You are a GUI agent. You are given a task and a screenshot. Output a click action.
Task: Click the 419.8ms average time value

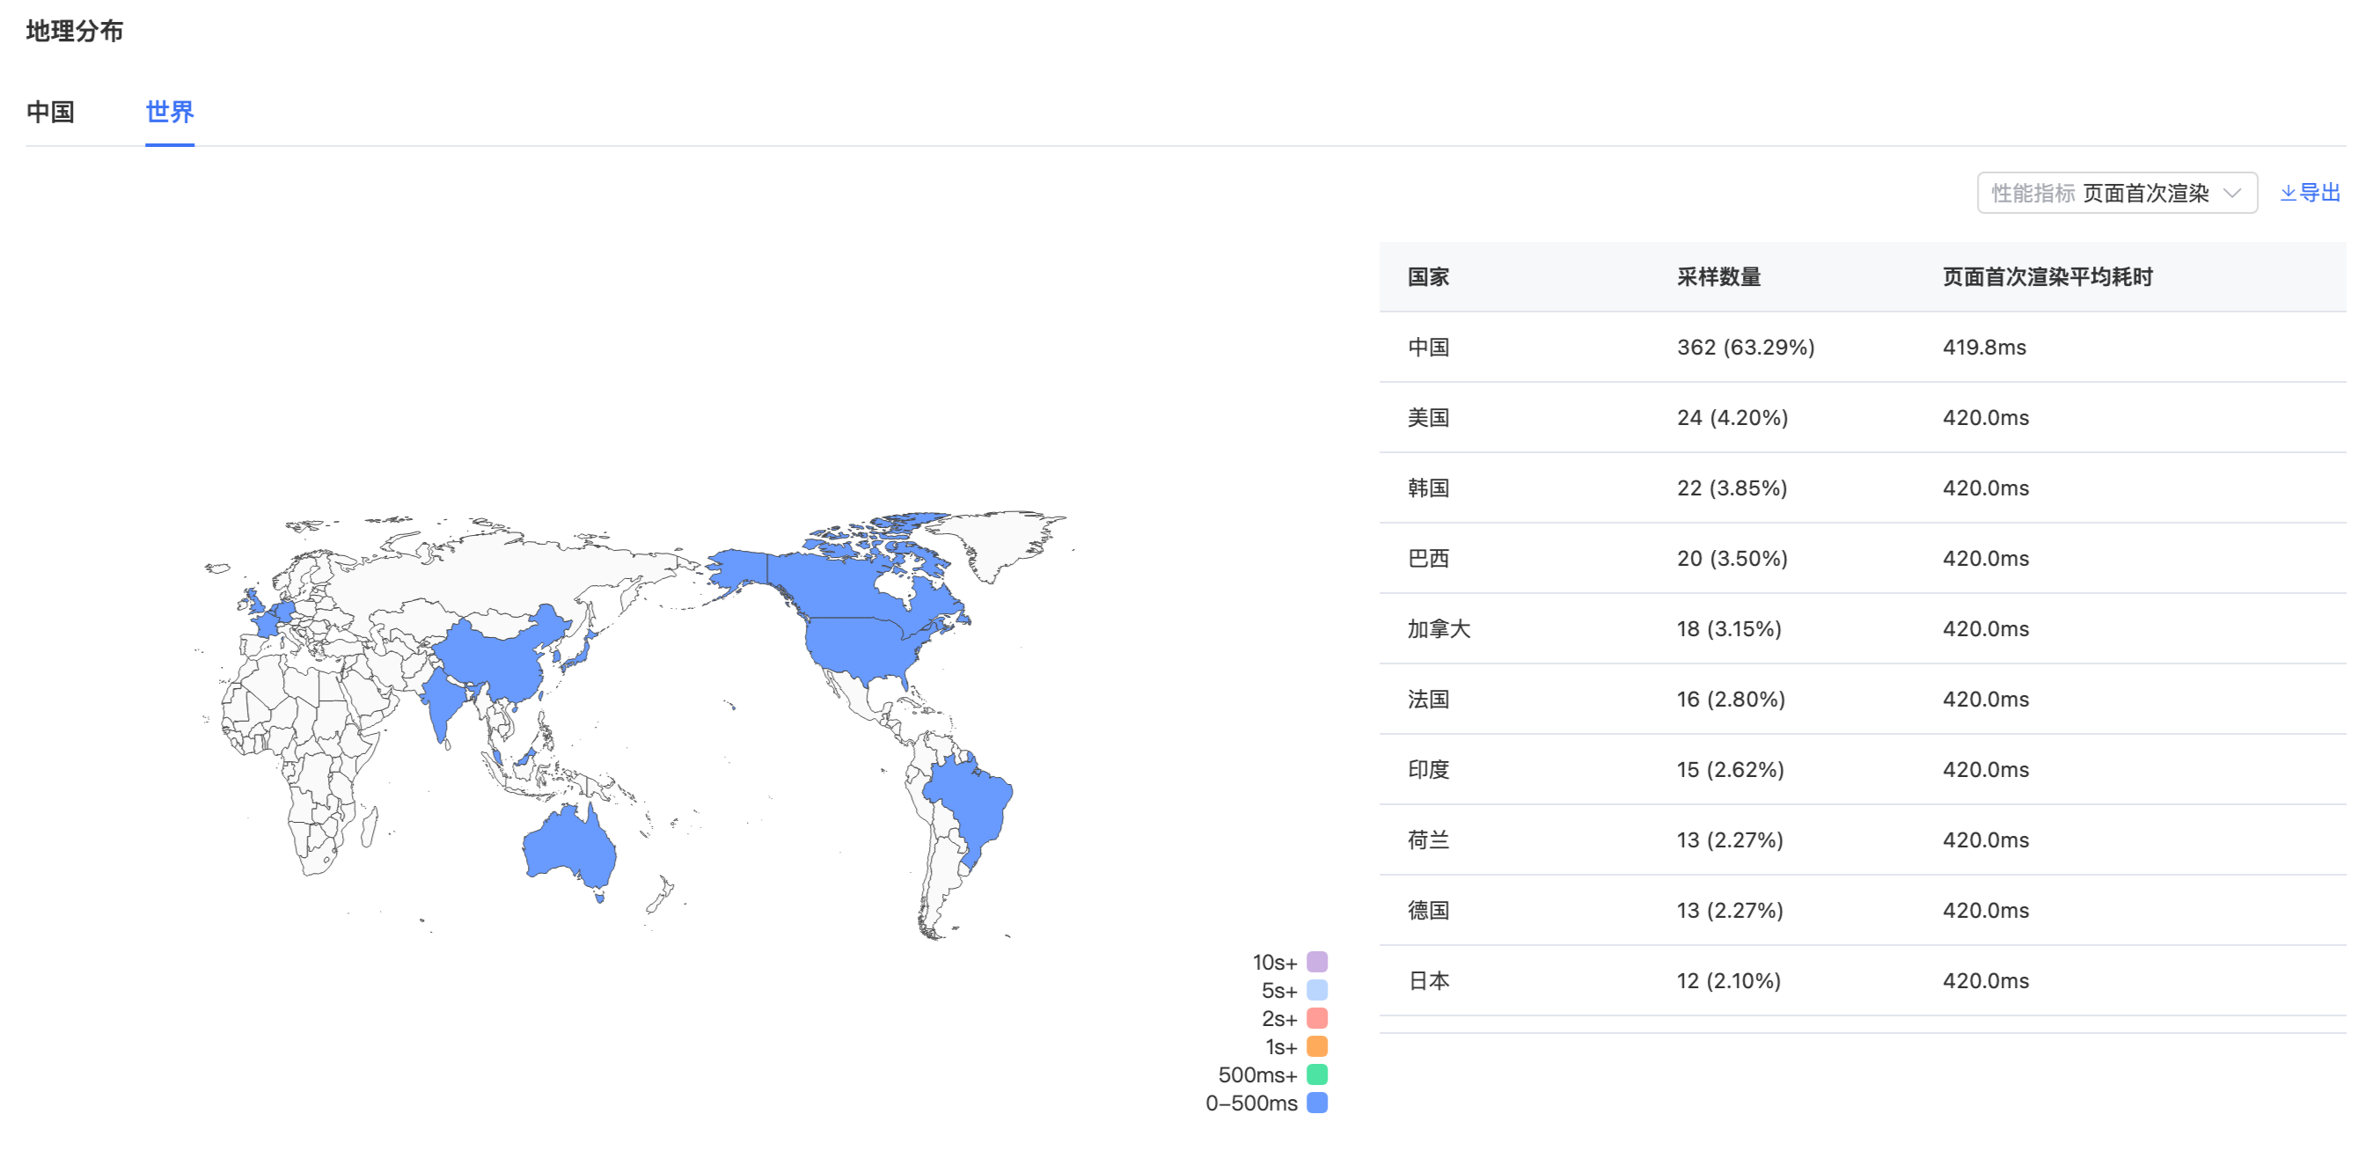pyautogui.click(x=1984, y=347)
